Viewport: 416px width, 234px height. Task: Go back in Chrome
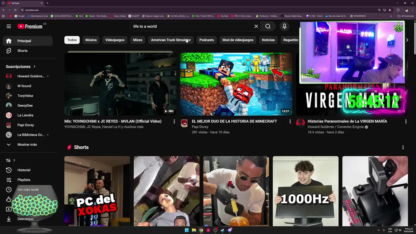pyautogui.click(x=4, y=10)
